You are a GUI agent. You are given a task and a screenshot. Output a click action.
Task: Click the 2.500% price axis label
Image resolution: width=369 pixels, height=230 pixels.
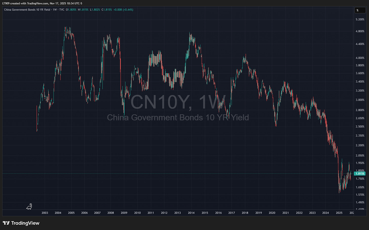[360, 127]
